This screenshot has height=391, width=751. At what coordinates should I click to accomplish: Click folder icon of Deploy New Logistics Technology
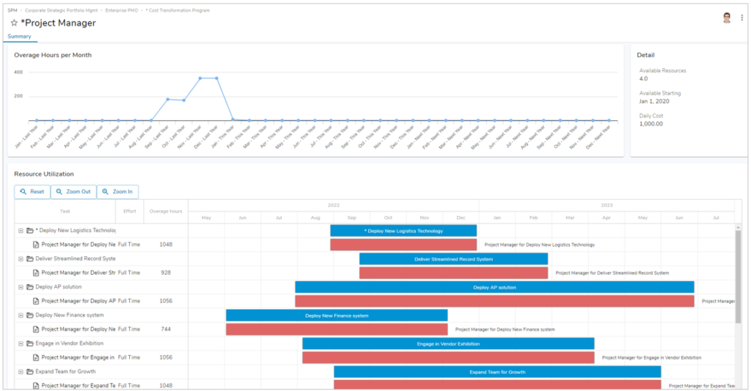[x=29, y=231]
